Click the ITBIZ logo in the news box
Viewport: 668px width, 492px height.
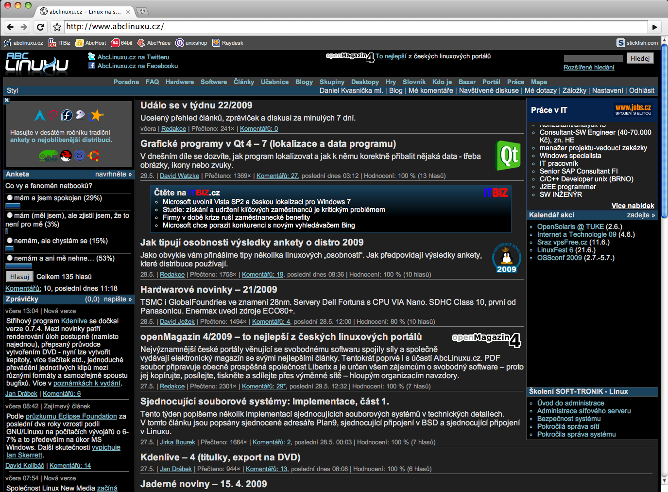coord(496,193)
